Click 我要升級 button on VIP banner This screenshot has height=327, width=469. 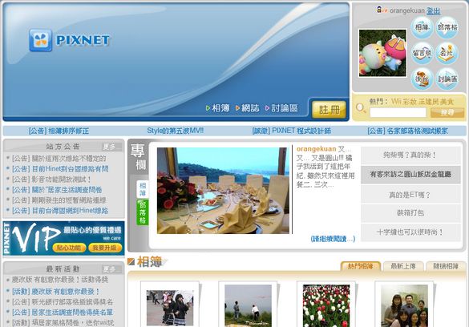point(105,248)
